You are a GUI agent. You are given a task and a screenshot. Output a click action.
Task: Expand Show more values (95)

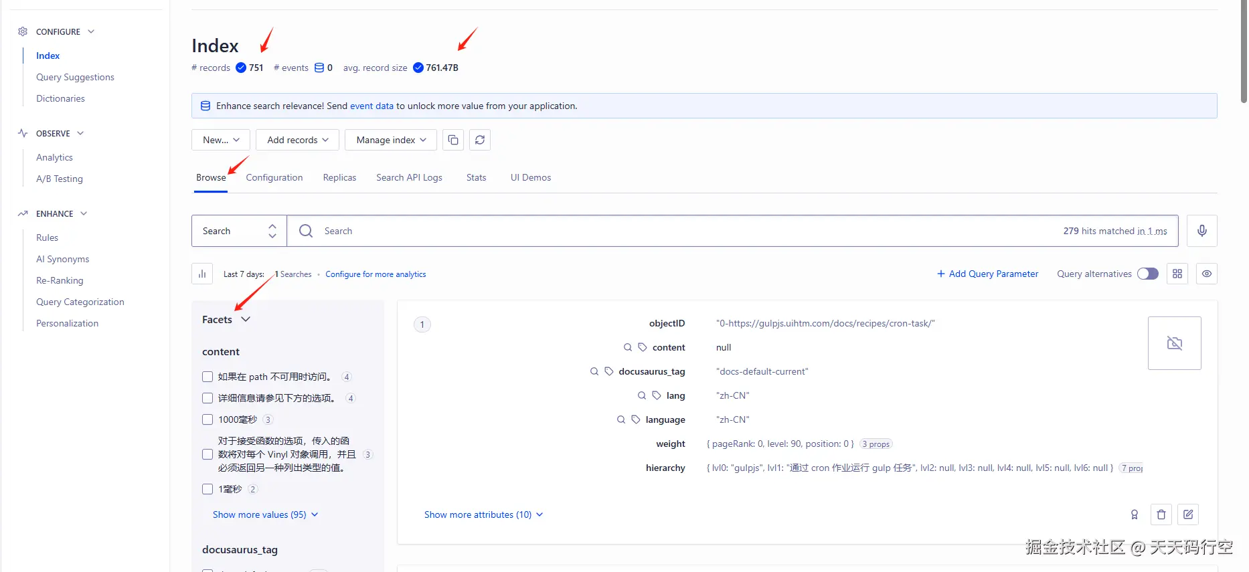point(265,514)
